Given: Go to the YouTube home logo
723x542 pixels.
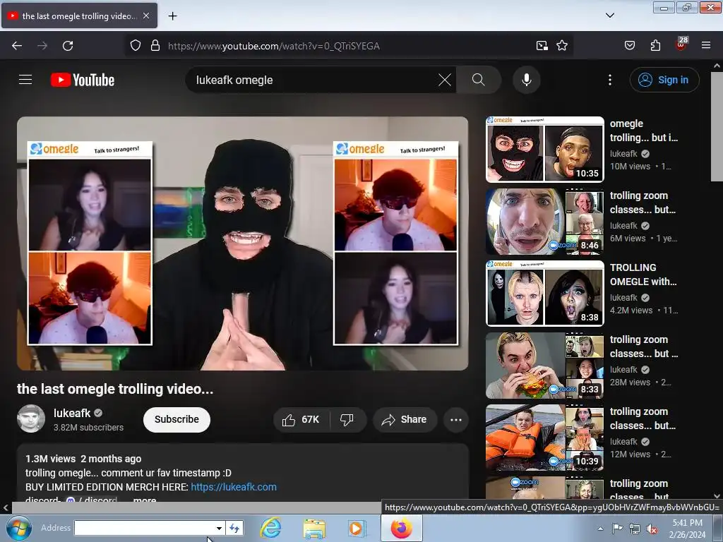Looking at the screenshot, I should click(83, 80).
